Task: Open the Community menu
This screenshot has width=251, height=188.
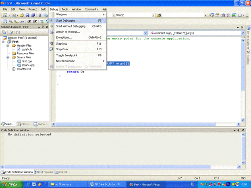Action: (91, 9)
